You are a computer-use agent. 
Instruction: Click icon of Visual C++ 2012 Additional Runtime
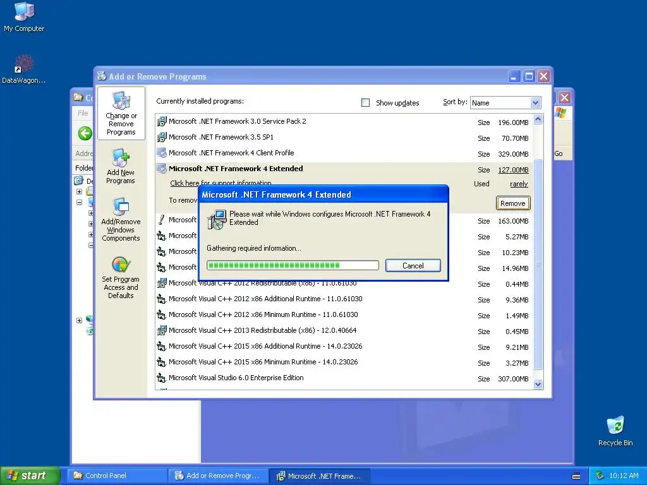tap(162, 299)
